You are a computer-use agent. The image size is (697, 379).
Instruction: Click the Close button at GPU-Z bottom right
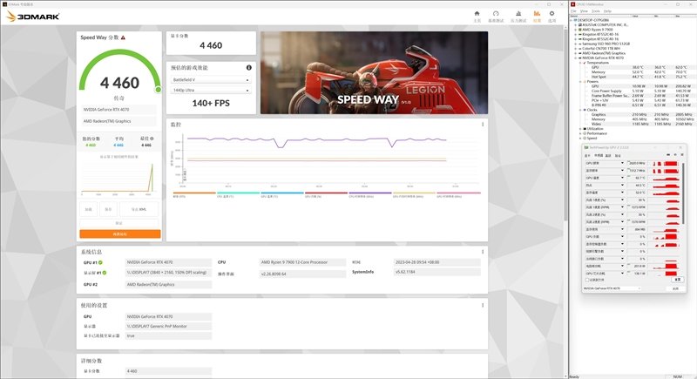(x=676, y=288)
